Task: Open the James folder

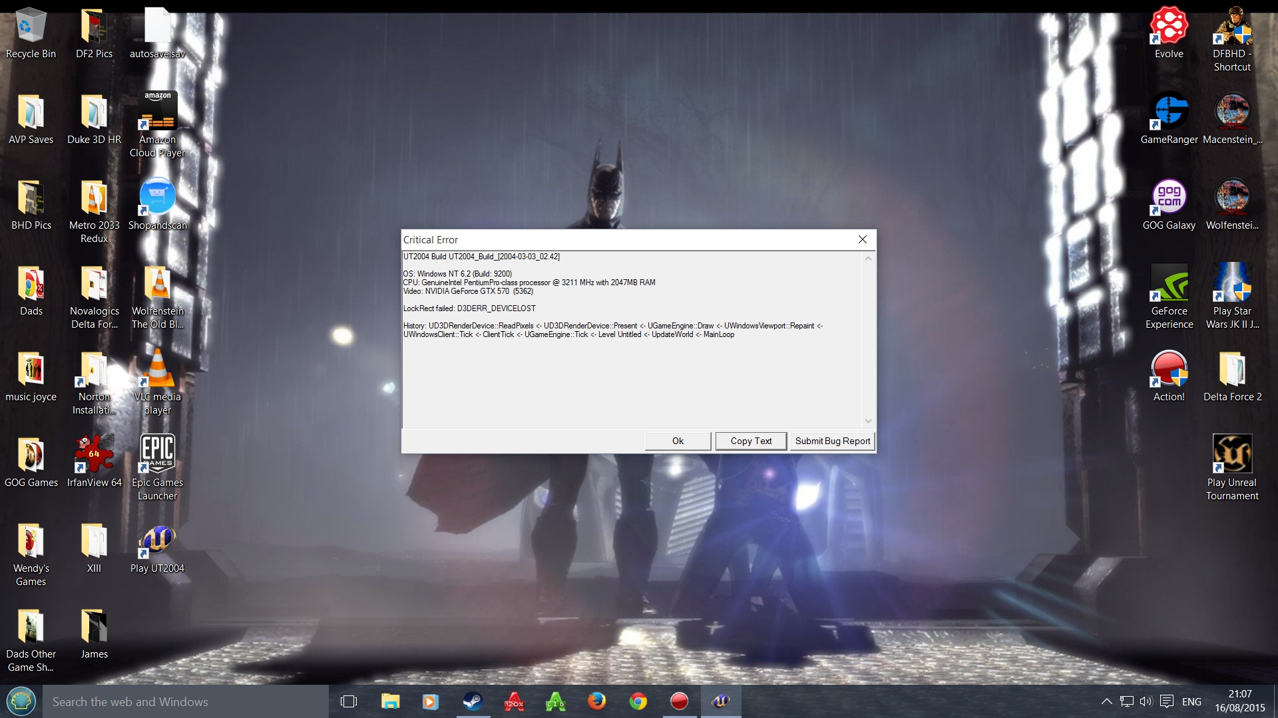Action: 94,634
